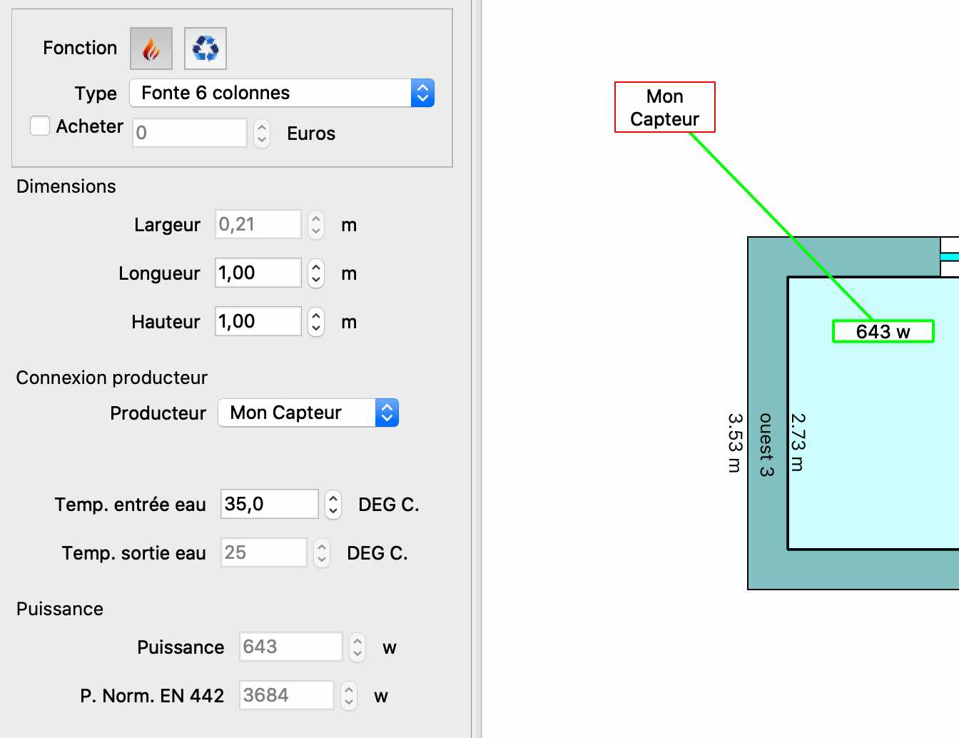The height and width of the screenshot is (738, 959).
Task: Open the Type dropdown showing Fonte 6 colonnes
Action: [x=281, y=93]
